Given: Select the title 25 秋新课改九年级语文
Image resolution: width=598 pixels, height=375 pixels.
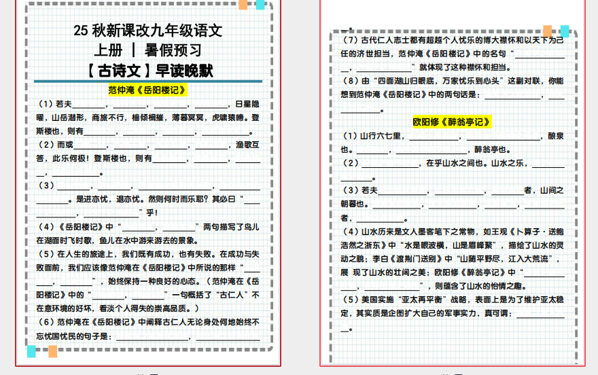Looking at the screenshot, I should 148,31.
